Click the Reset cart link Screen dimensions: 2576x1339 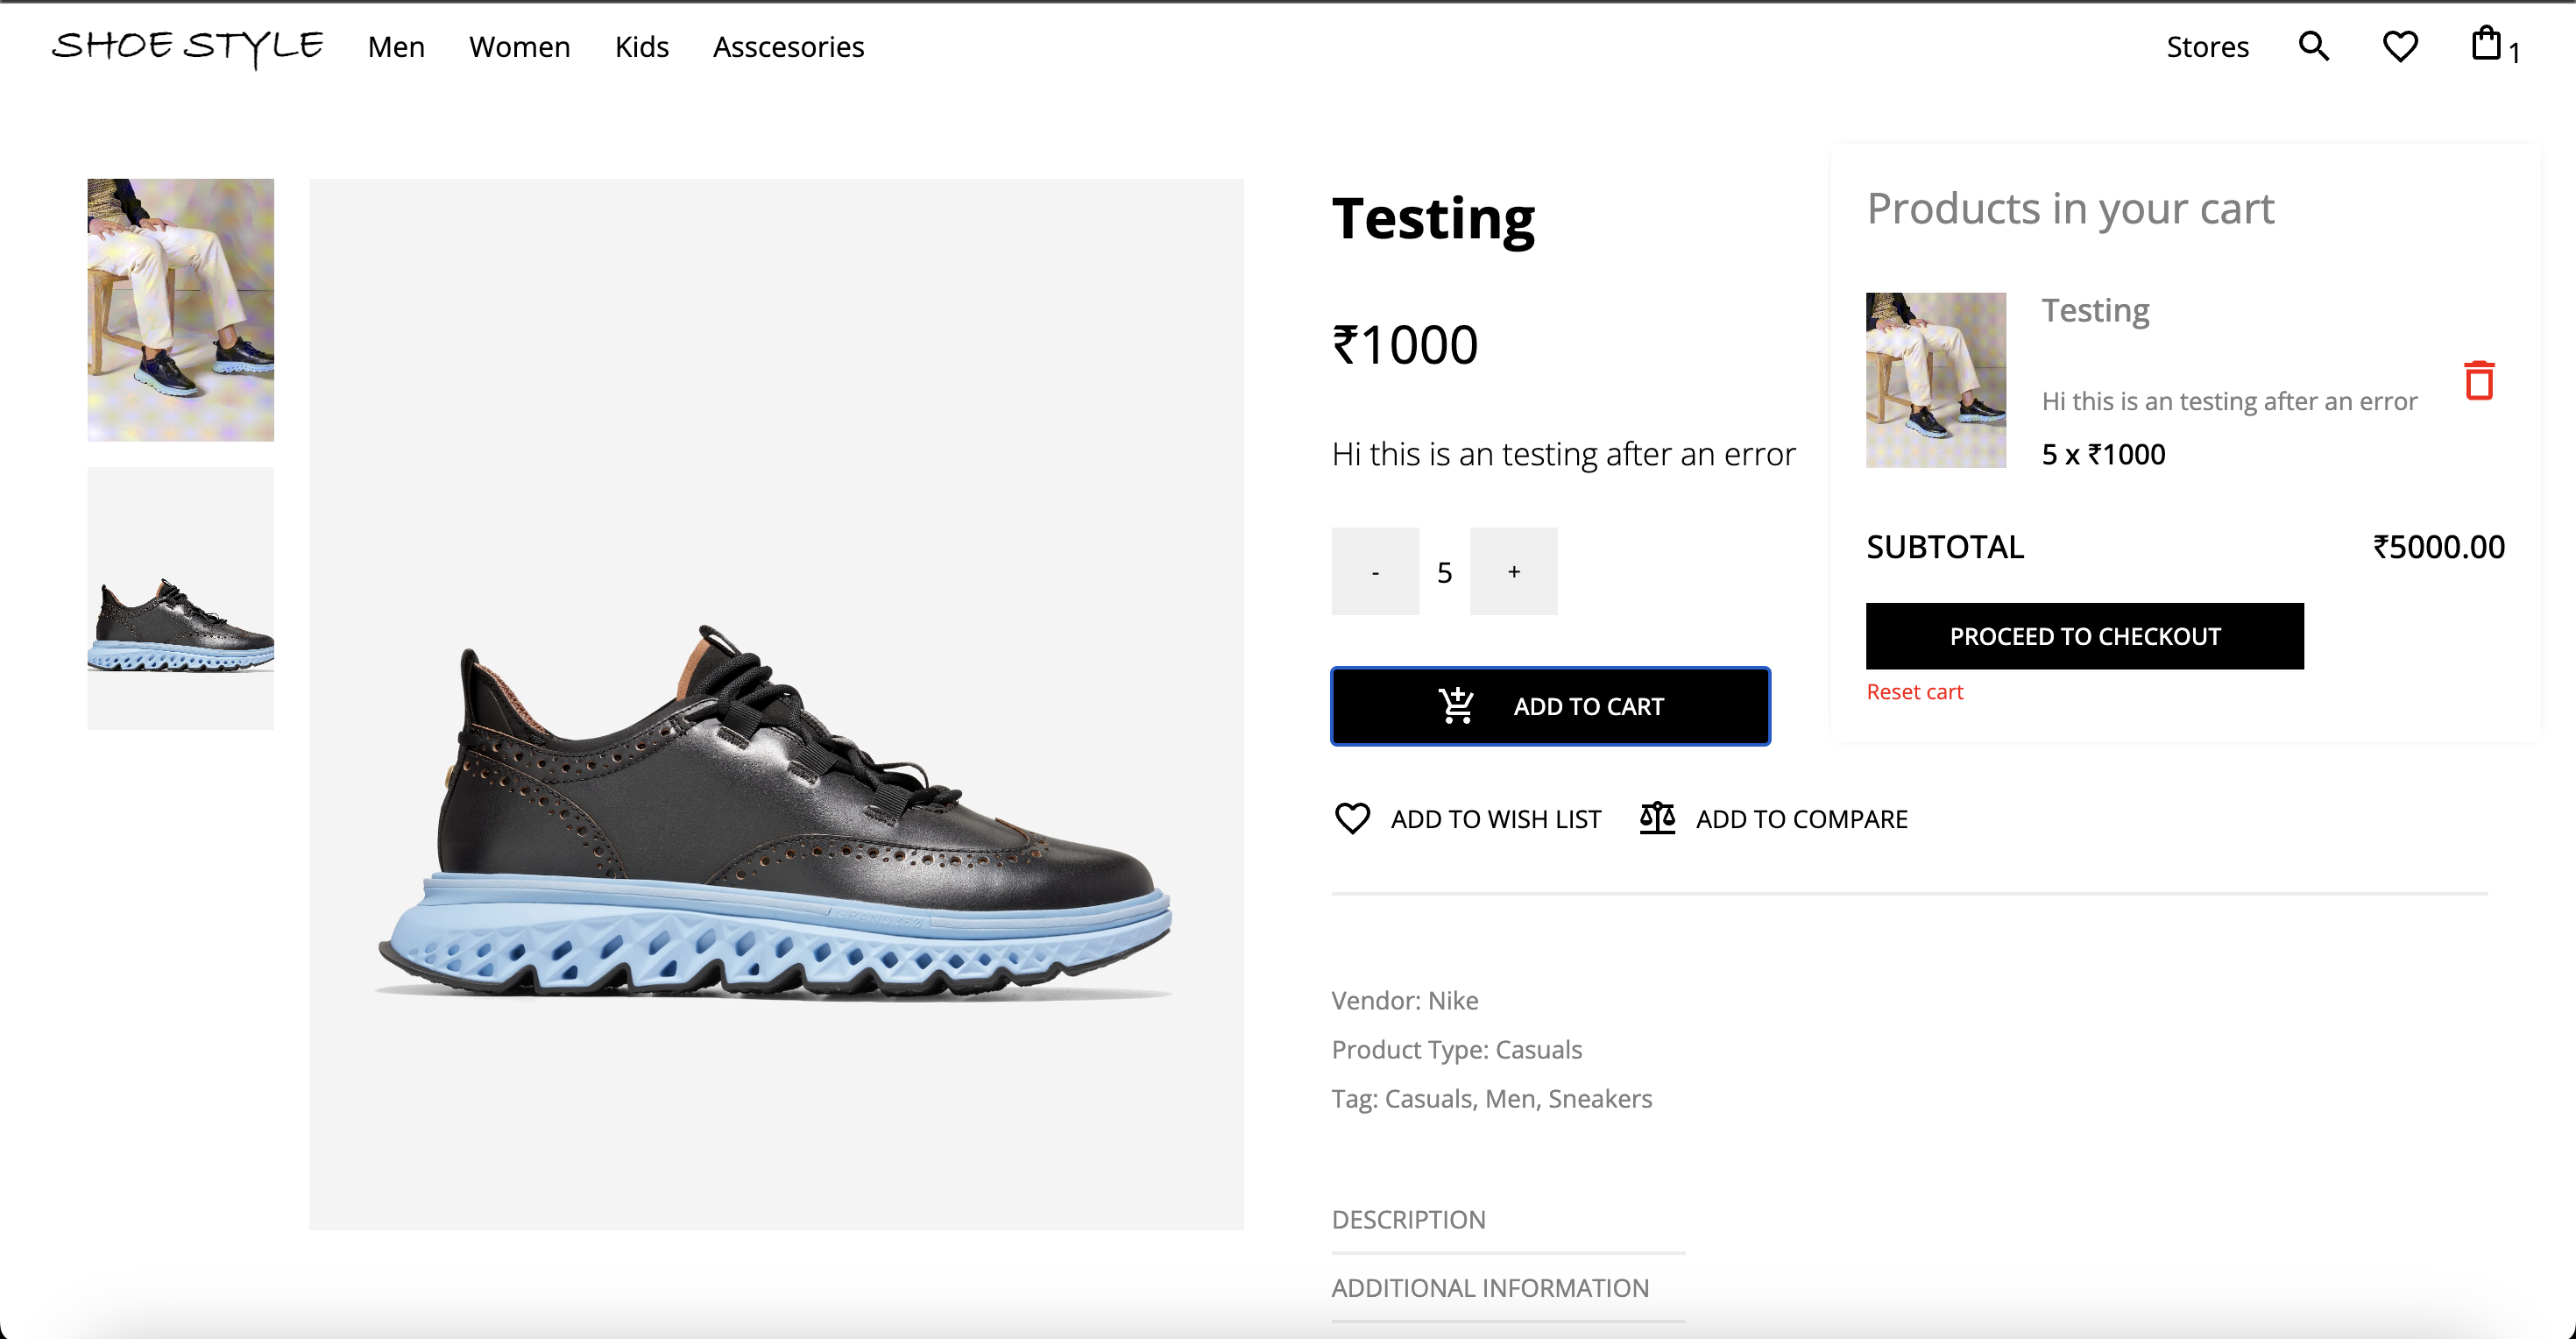[x=1914, y=691]
